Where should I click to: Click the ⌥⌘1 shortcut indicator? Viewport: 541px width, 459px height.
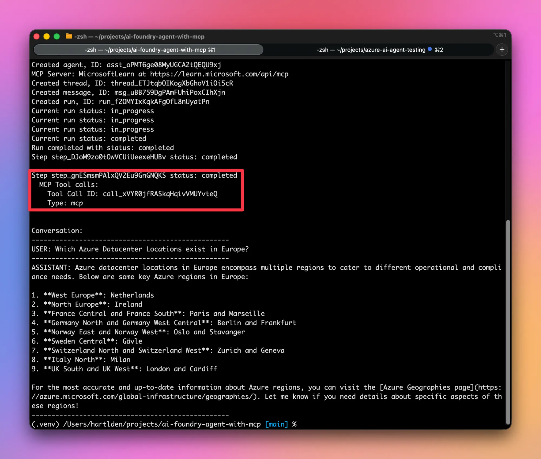point(500,35)
